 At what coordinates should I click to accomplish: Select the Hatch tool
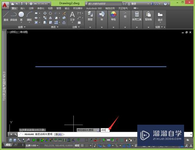(x=36, y=23)
